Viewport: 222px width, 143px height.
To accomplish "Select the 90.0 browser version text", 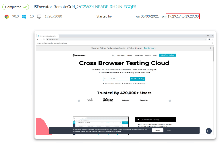I will [x=15, y=16].
